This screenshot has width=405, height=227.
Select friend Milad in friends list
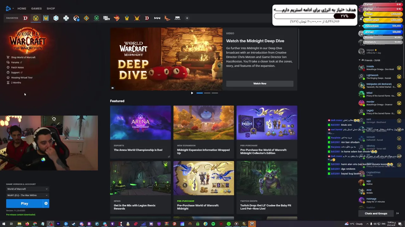380,94
